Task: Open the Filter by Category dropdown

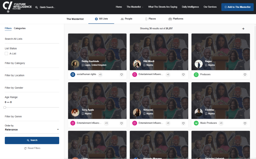Action: pyautogui.click(x=32, y=64)
